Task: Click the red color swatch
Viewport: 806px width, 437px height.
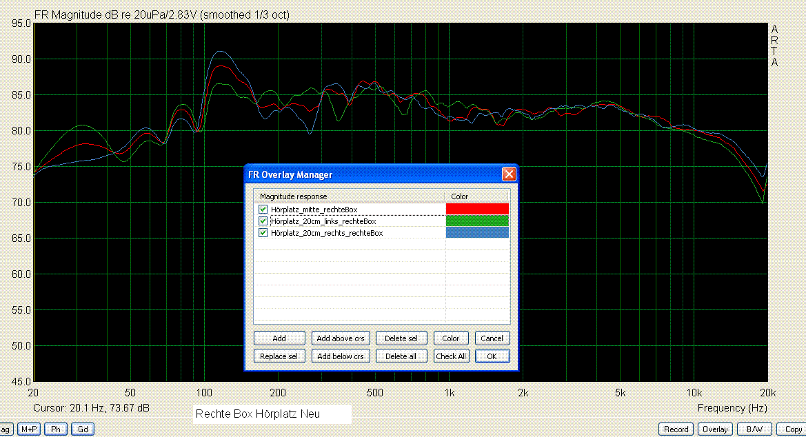Action: click(477, 209)
